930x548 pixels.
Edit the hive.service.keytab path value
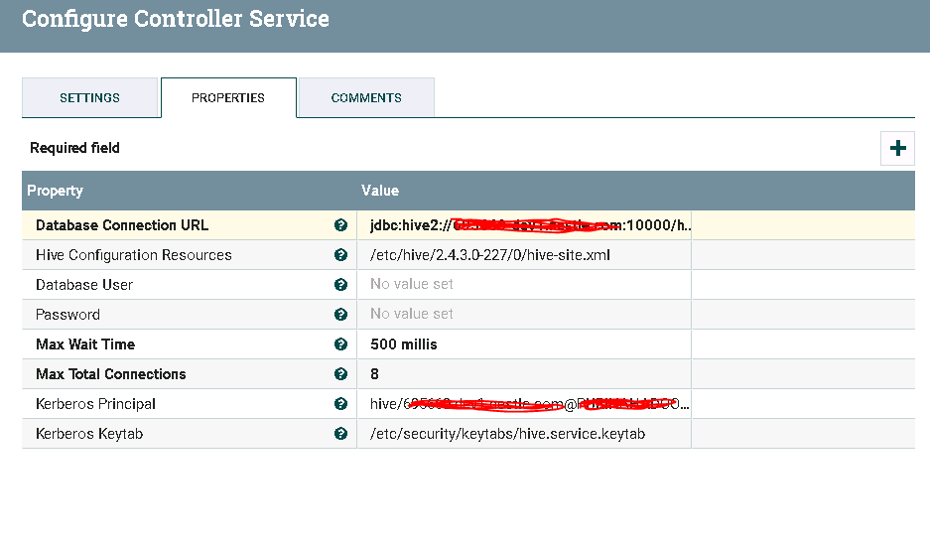pos(507,434)
